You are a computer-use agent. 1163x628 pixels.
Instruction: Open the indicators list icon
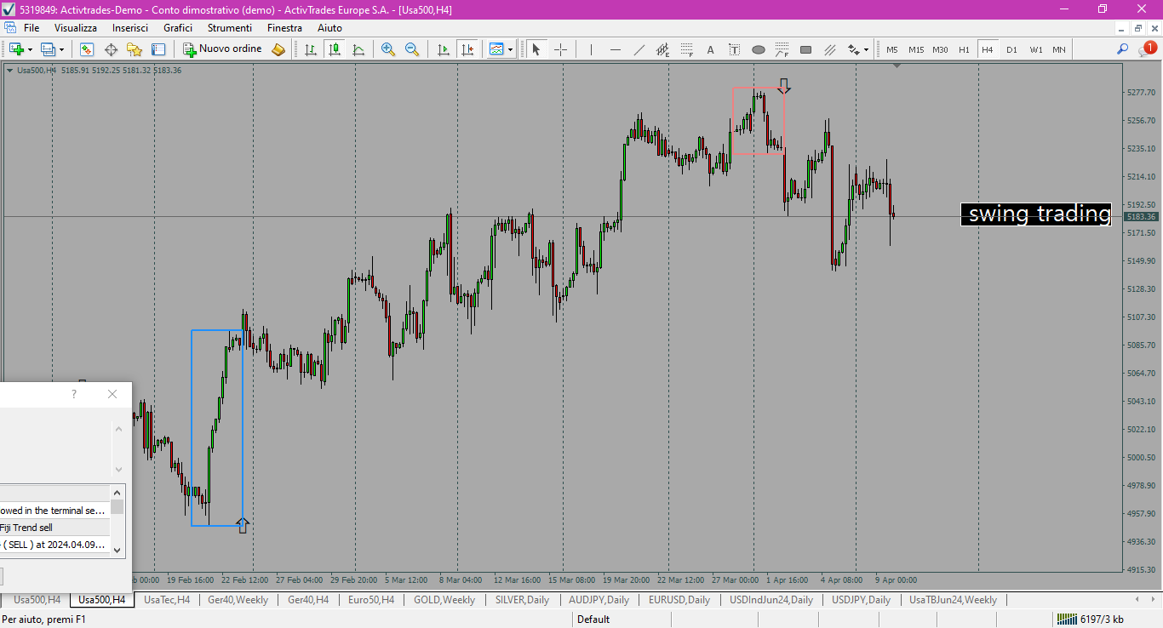click(496, 49)
